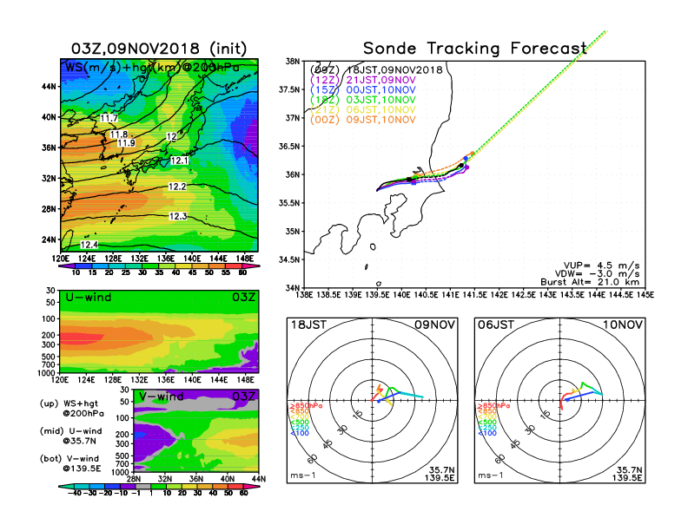Image resolution: width=688 pixels, height=531 pixels.
Task: Click the teal swatch below -40 on the bottom colorbar
Action: click(66, 486)
